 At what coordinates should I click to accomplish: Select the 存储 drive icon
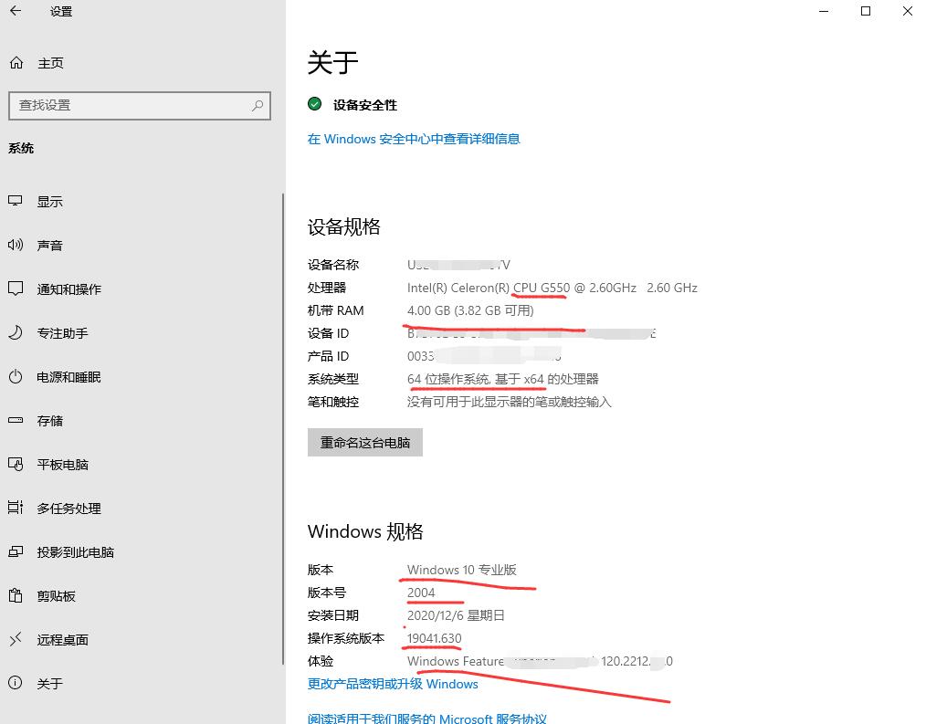(x=16, y=420)
